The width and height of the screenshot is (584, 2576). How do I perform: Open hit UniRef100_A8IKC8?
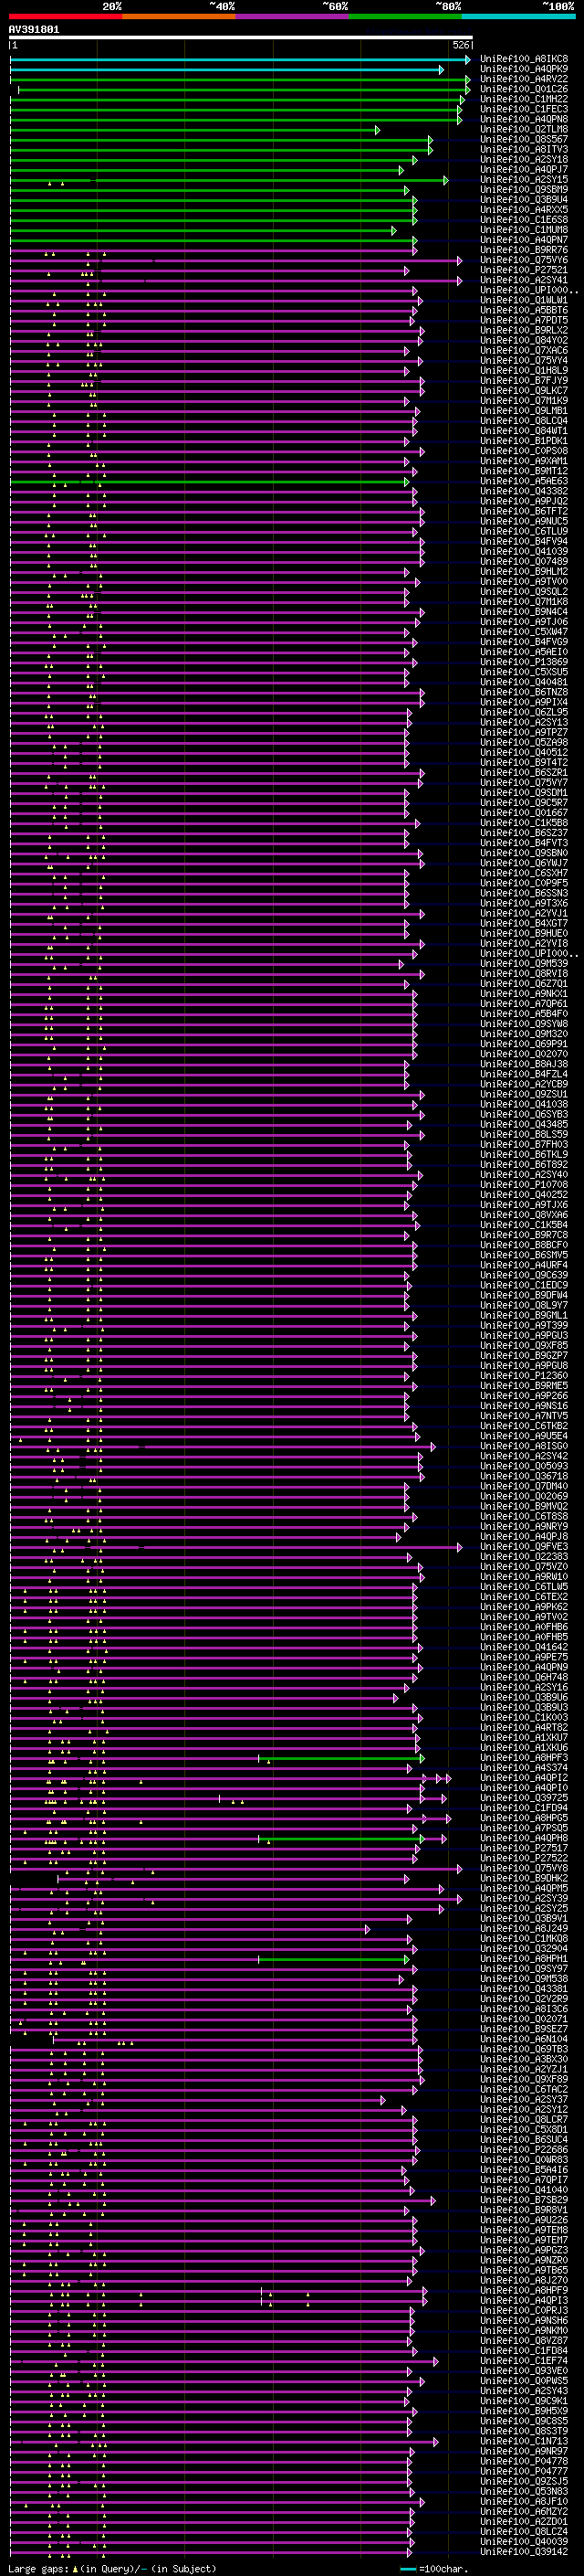[x=523, y=59]
